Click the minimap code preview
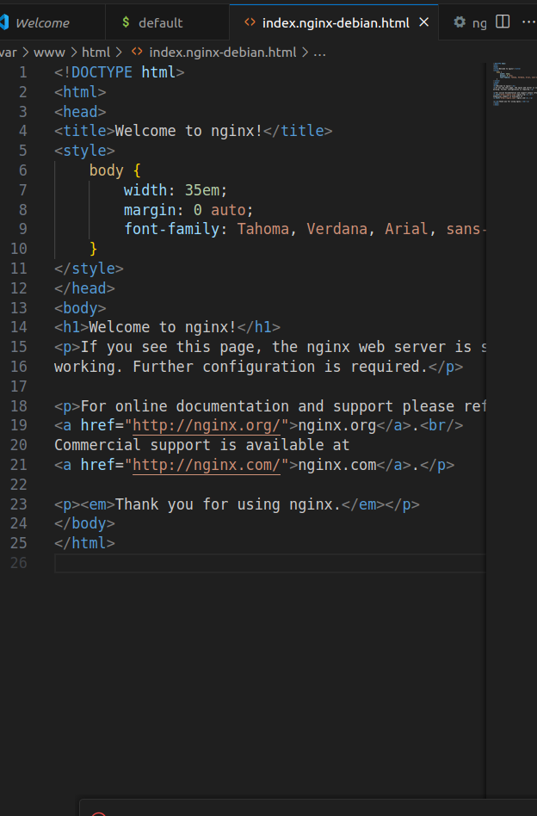The image size is (537, 816). tap(514, 83)
